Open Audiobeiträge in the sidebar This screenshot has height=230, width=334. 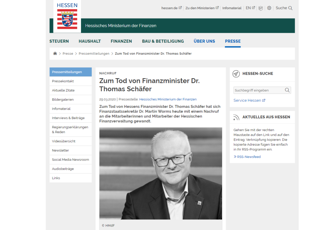pos(71,169)
